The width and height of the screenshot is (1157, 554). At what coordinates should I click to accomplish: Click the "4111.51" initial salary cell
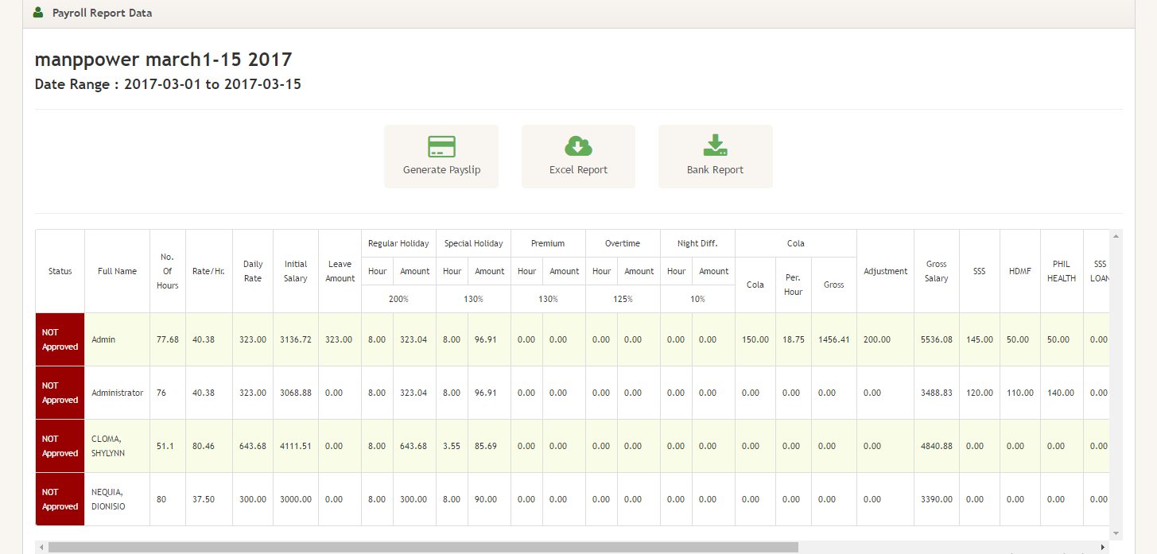click(296, 446)
